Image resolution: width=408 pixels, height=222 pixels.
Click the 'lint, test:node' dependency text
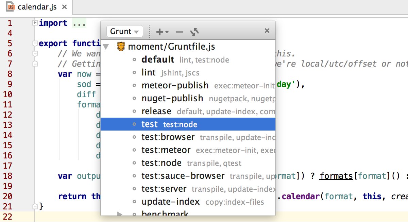204,60
